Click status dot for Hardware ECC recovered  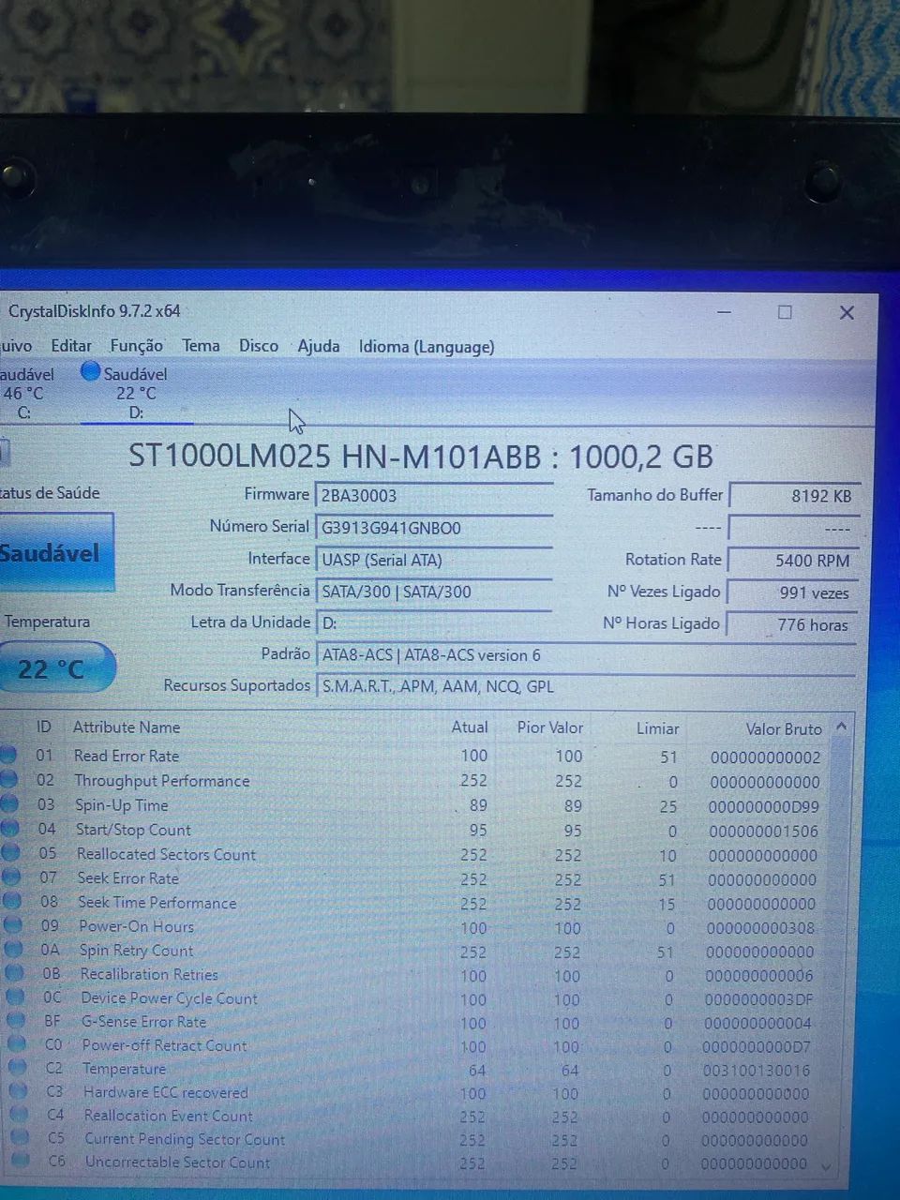click(x=19, y=1090)
